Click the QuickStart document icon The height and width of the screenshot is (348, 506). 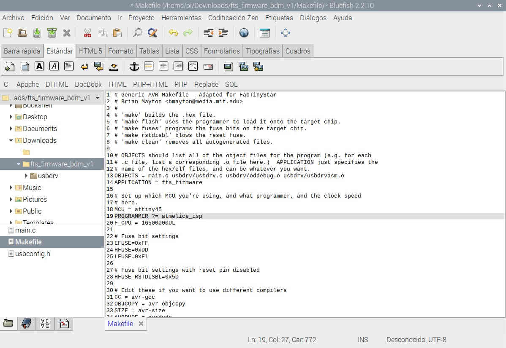10,67
